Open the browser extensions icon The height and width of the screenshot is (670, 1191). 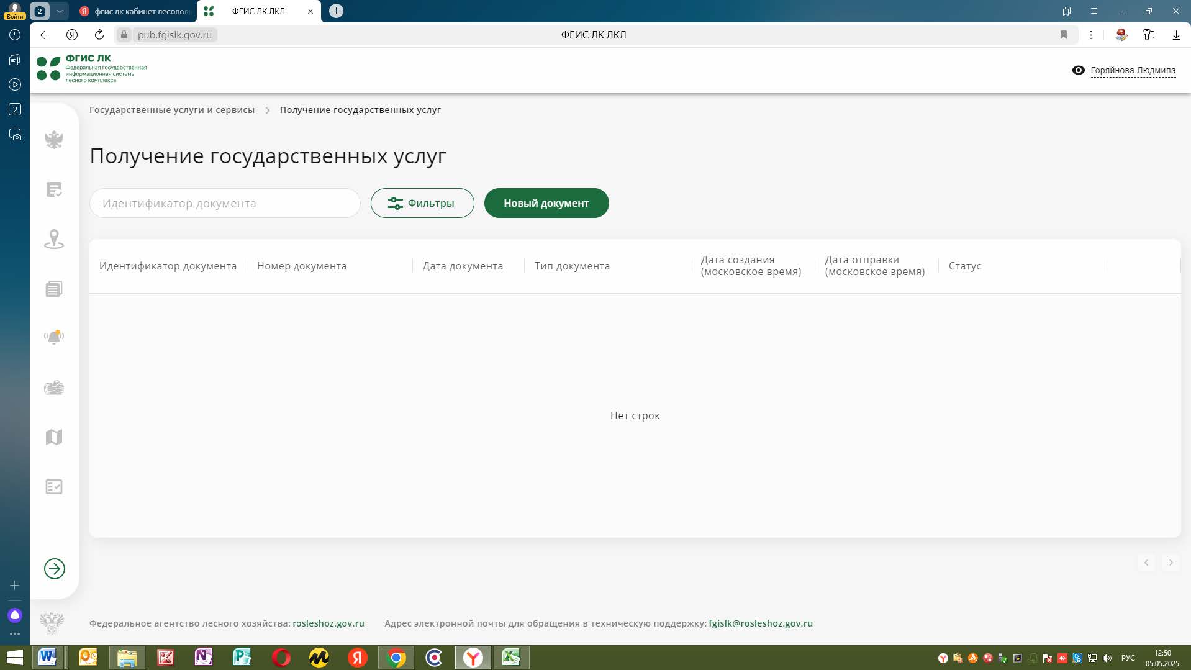coord(1149,35)
